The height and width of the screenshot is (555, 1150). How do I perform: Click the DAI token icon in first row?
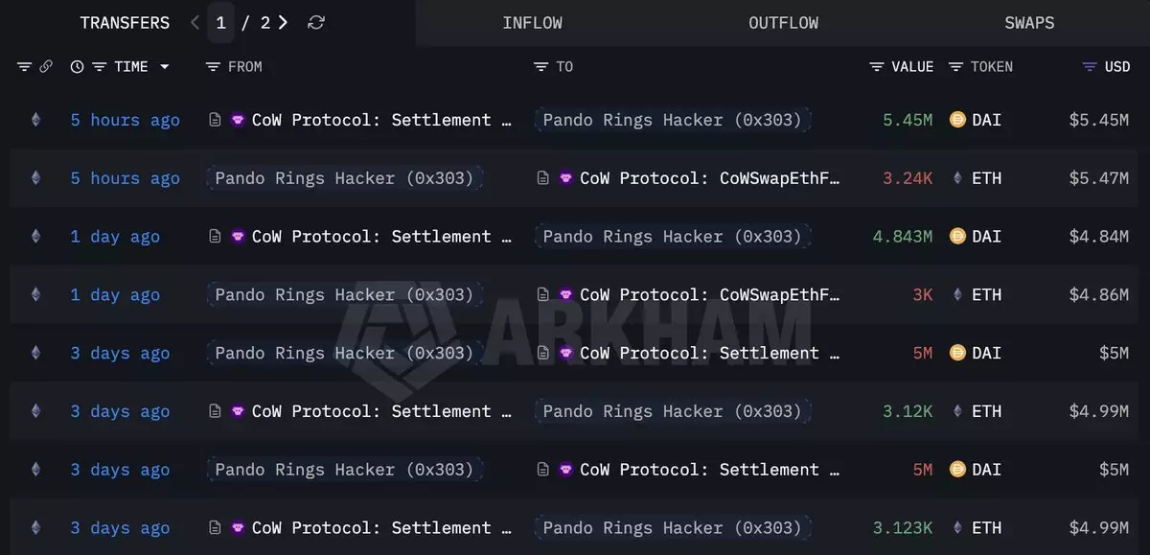(956, 120)
